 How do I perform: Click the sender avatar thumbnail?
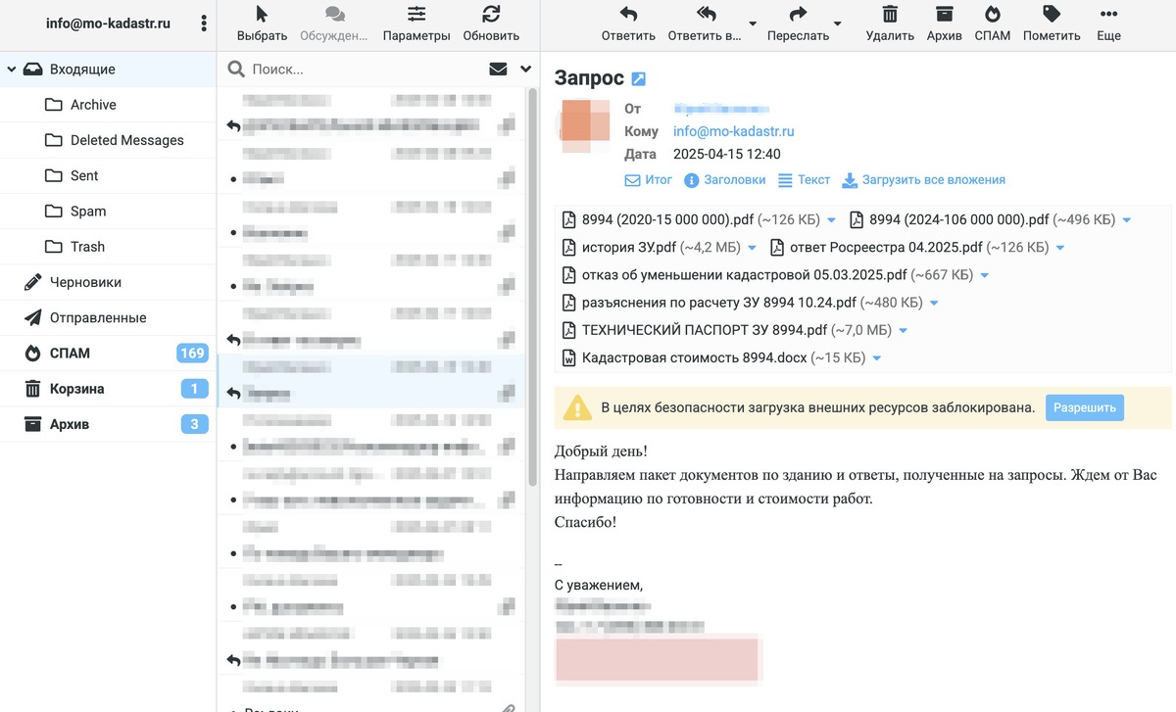tap(587, 126)
